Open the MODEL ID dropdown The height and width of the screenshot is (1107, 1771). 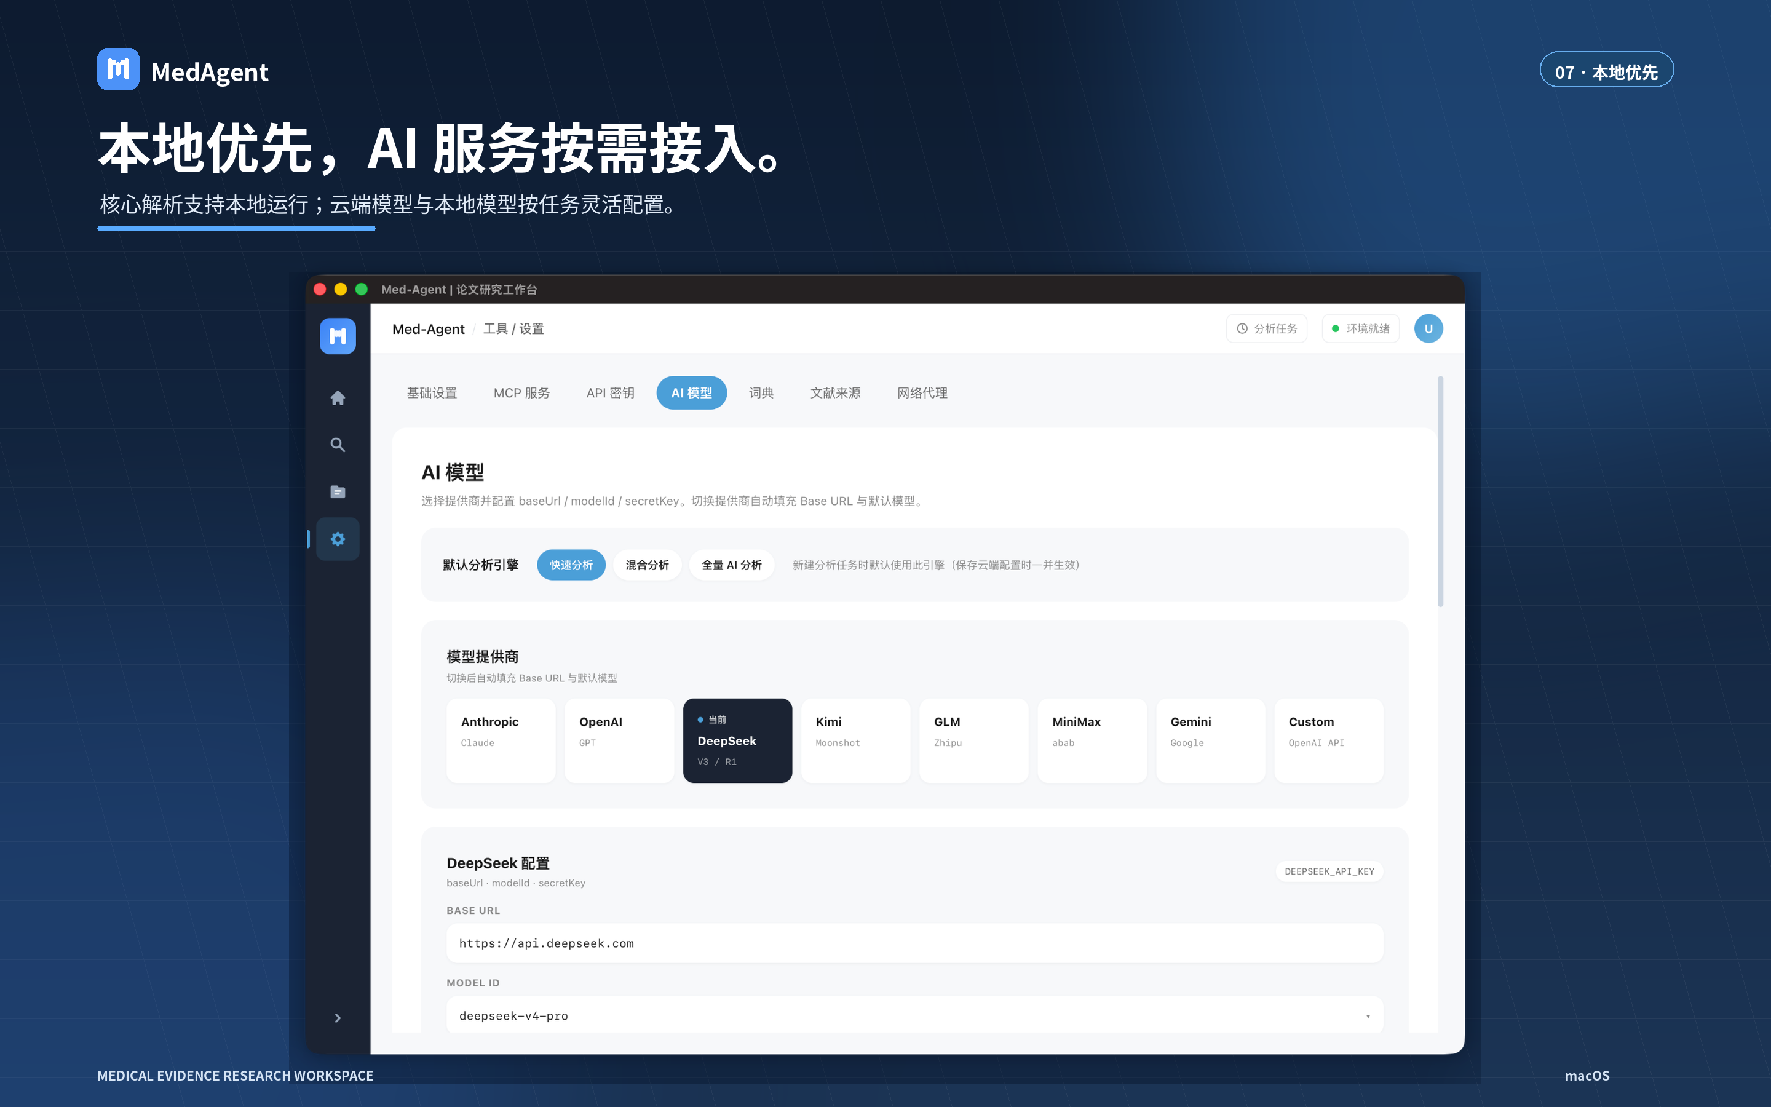pos(915,1015)
